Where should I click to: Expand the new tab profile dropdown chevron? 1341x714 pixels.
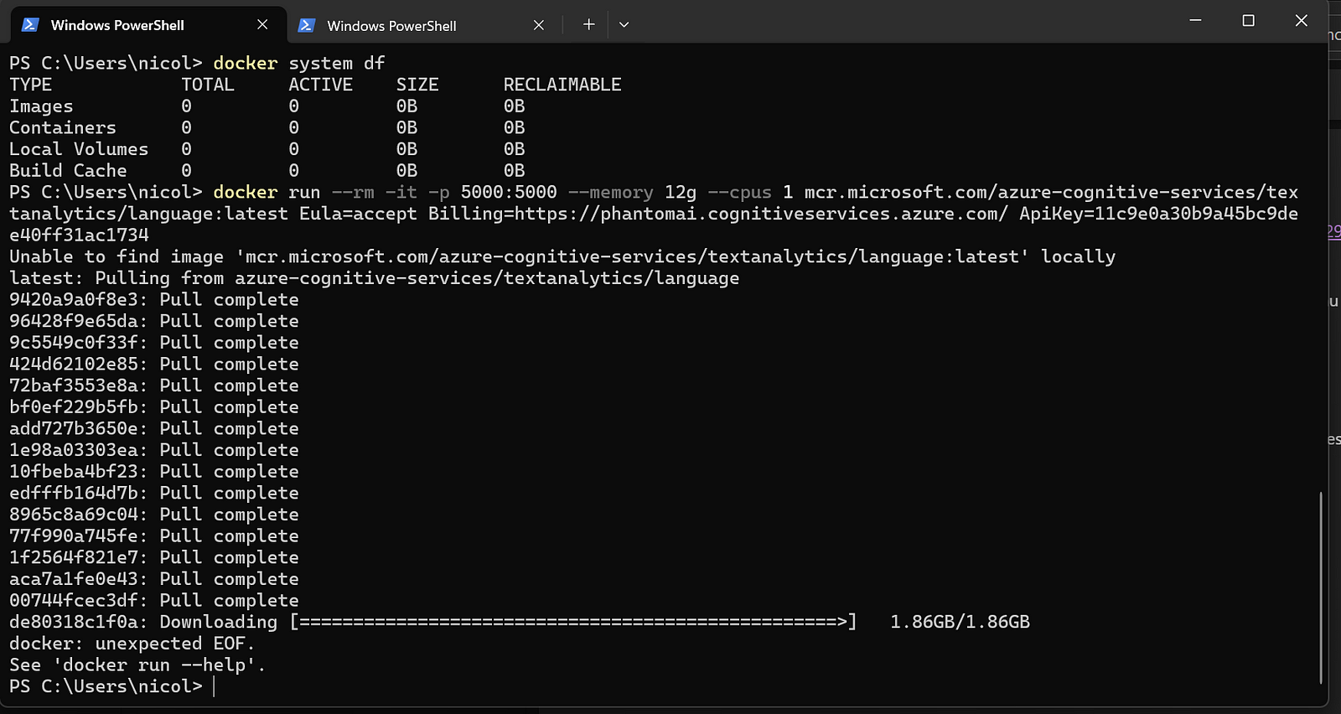624,24
